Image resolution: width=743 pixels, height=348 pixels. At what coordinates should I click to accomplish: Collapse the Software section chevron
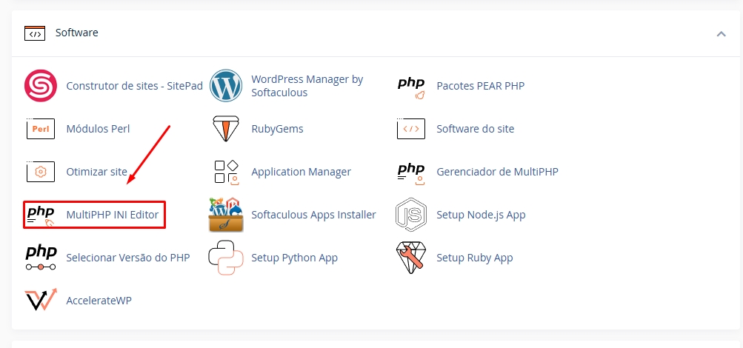(x=721, y=33)
